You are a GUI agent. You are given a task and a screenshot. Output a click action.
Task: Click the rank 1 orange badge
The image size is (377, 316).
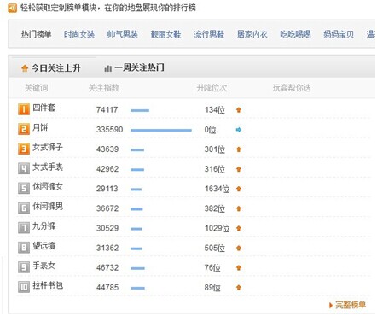[x=24, y=109]
